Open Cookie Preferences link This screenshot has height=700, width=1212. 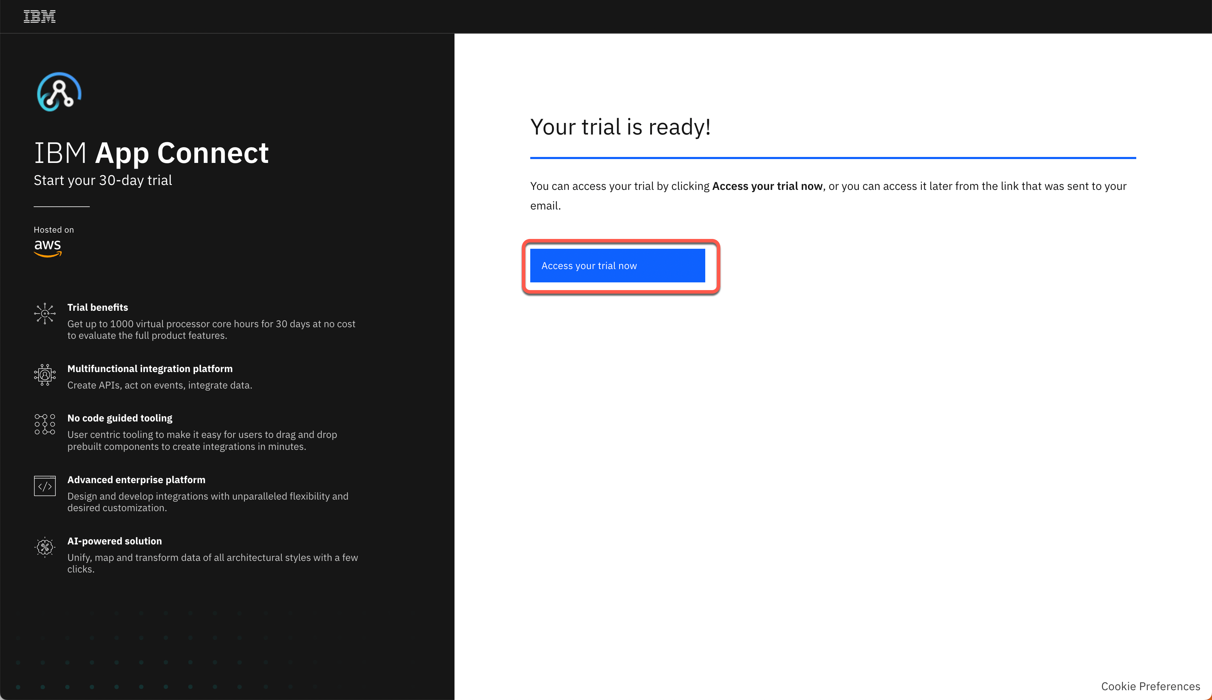point(1150,686)
